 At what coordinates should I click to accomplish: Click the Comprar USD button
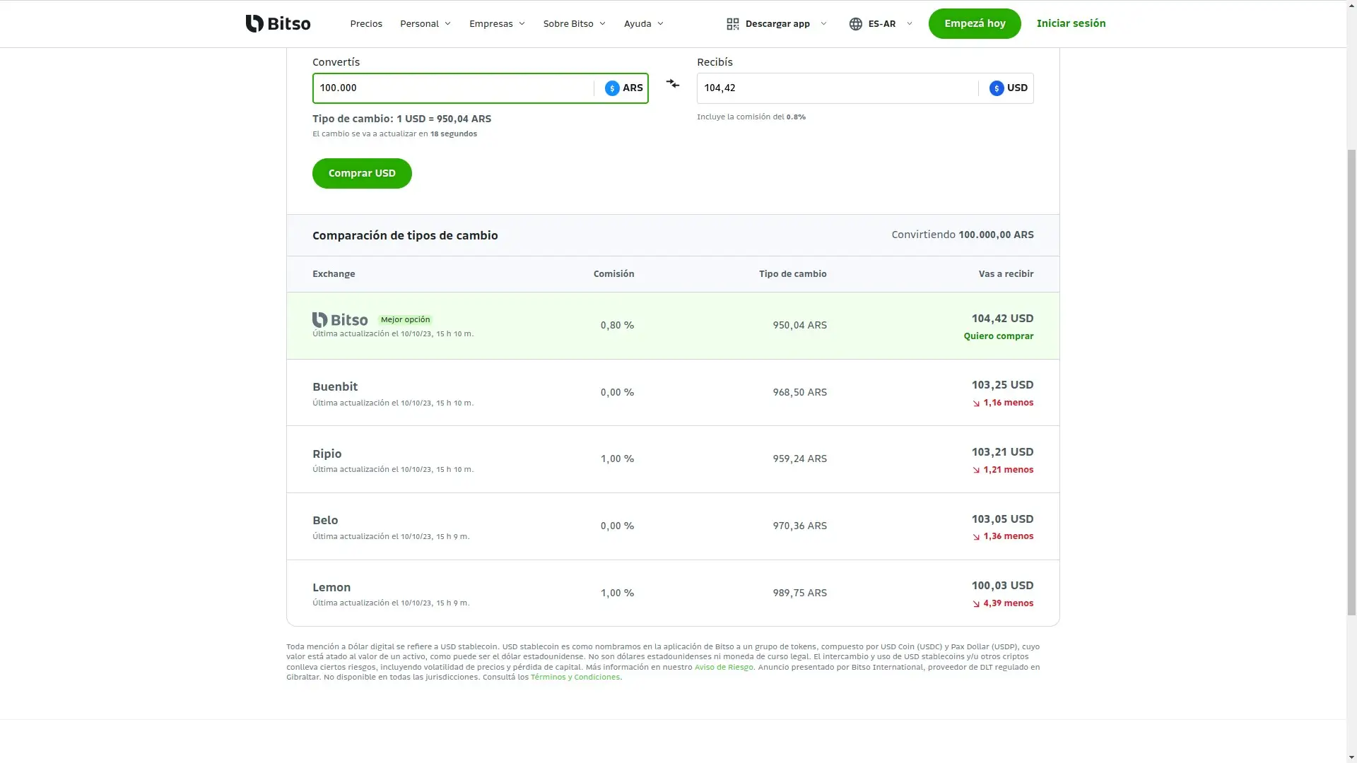pyautogui.click(x=362, y=173)
